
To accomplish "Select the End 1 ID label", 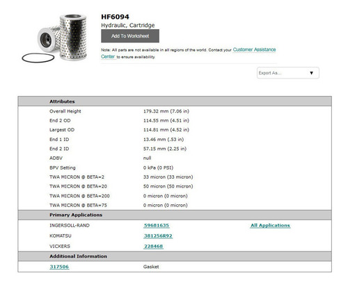I will tap(59, 140).
